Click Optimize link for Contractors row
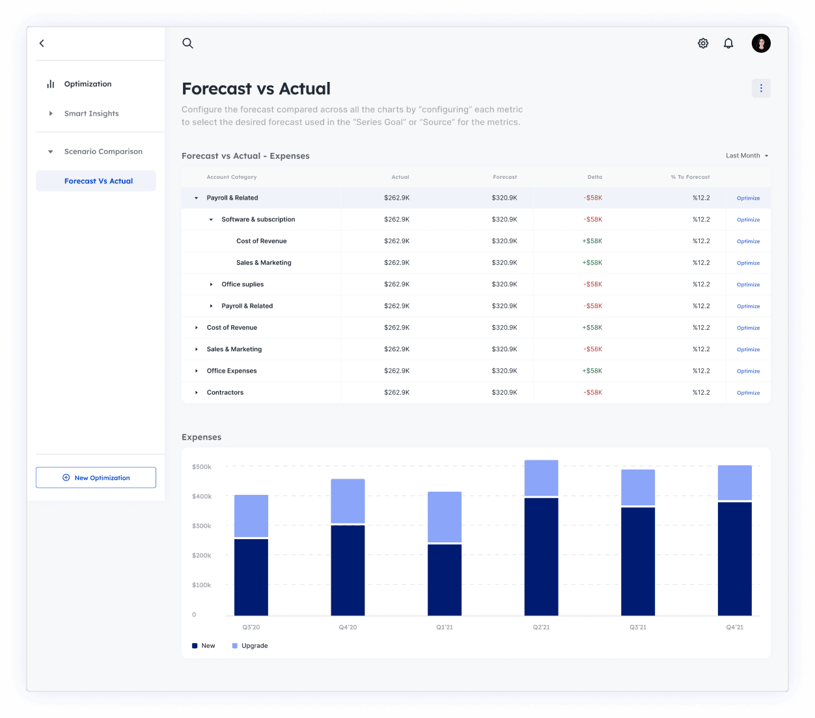The width and height of the screenshot is (815, 718). (x=748, y=393)
